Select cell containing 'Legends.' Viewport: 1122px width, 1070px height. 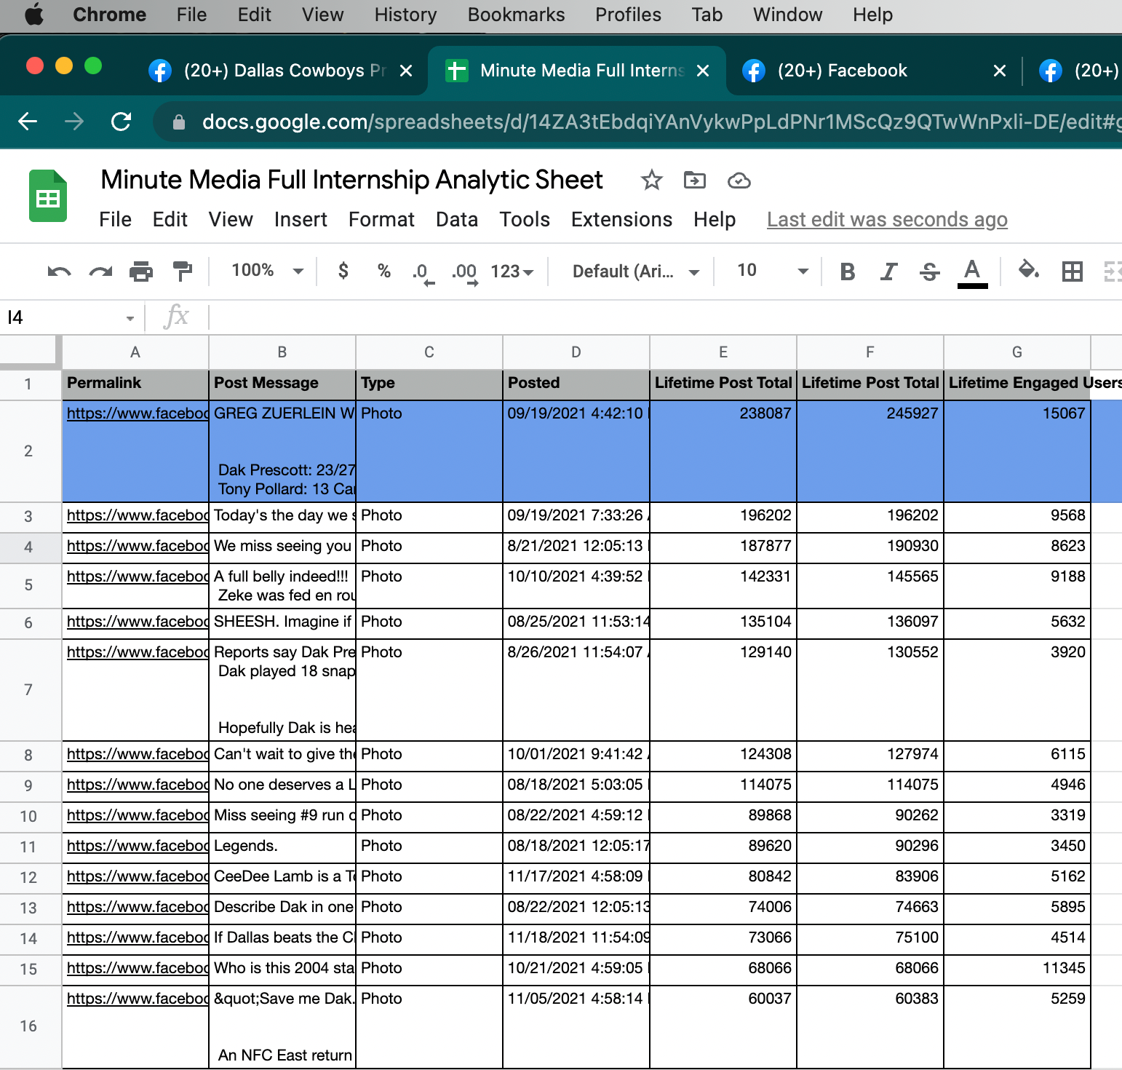[x=282, y=847]
